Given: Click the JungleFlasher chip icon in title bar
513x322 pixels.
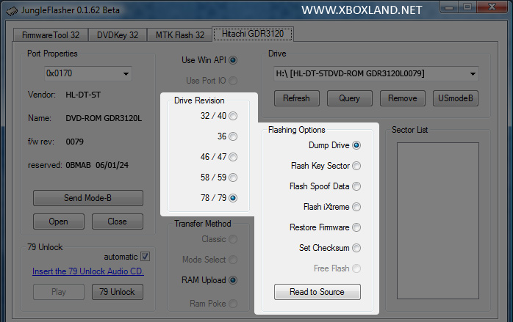Looking at the screenshot, I should [x=12, y=11].
